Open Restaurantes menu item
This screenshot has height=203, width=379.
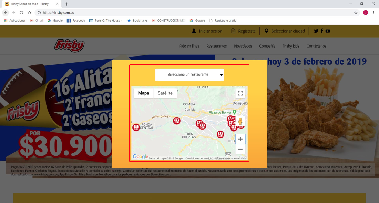click(x=217, y=46)
